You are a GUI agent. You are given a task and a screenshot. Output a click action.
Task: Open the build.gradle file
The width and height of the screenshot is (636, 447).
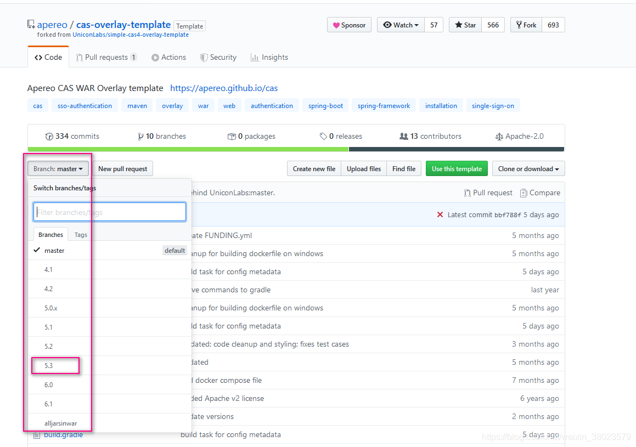click(63, 434)
